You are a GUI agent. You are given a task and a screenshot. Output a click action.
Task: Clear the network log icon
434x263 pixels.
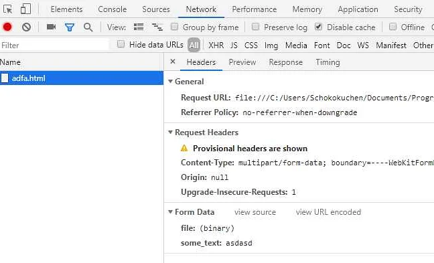point(27,27)
